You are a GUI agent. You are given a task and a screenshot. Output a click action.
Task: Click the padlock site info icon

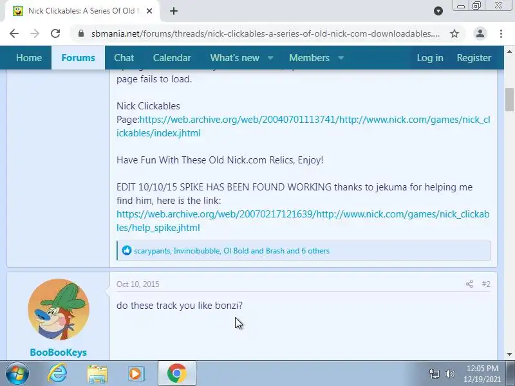(81, 33)
